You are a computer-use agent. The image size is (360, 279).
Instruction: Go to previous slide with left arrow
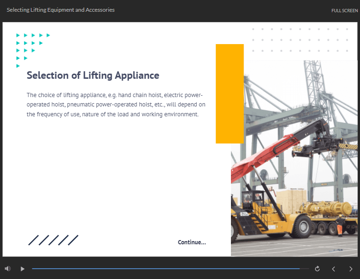click(334, 269)
